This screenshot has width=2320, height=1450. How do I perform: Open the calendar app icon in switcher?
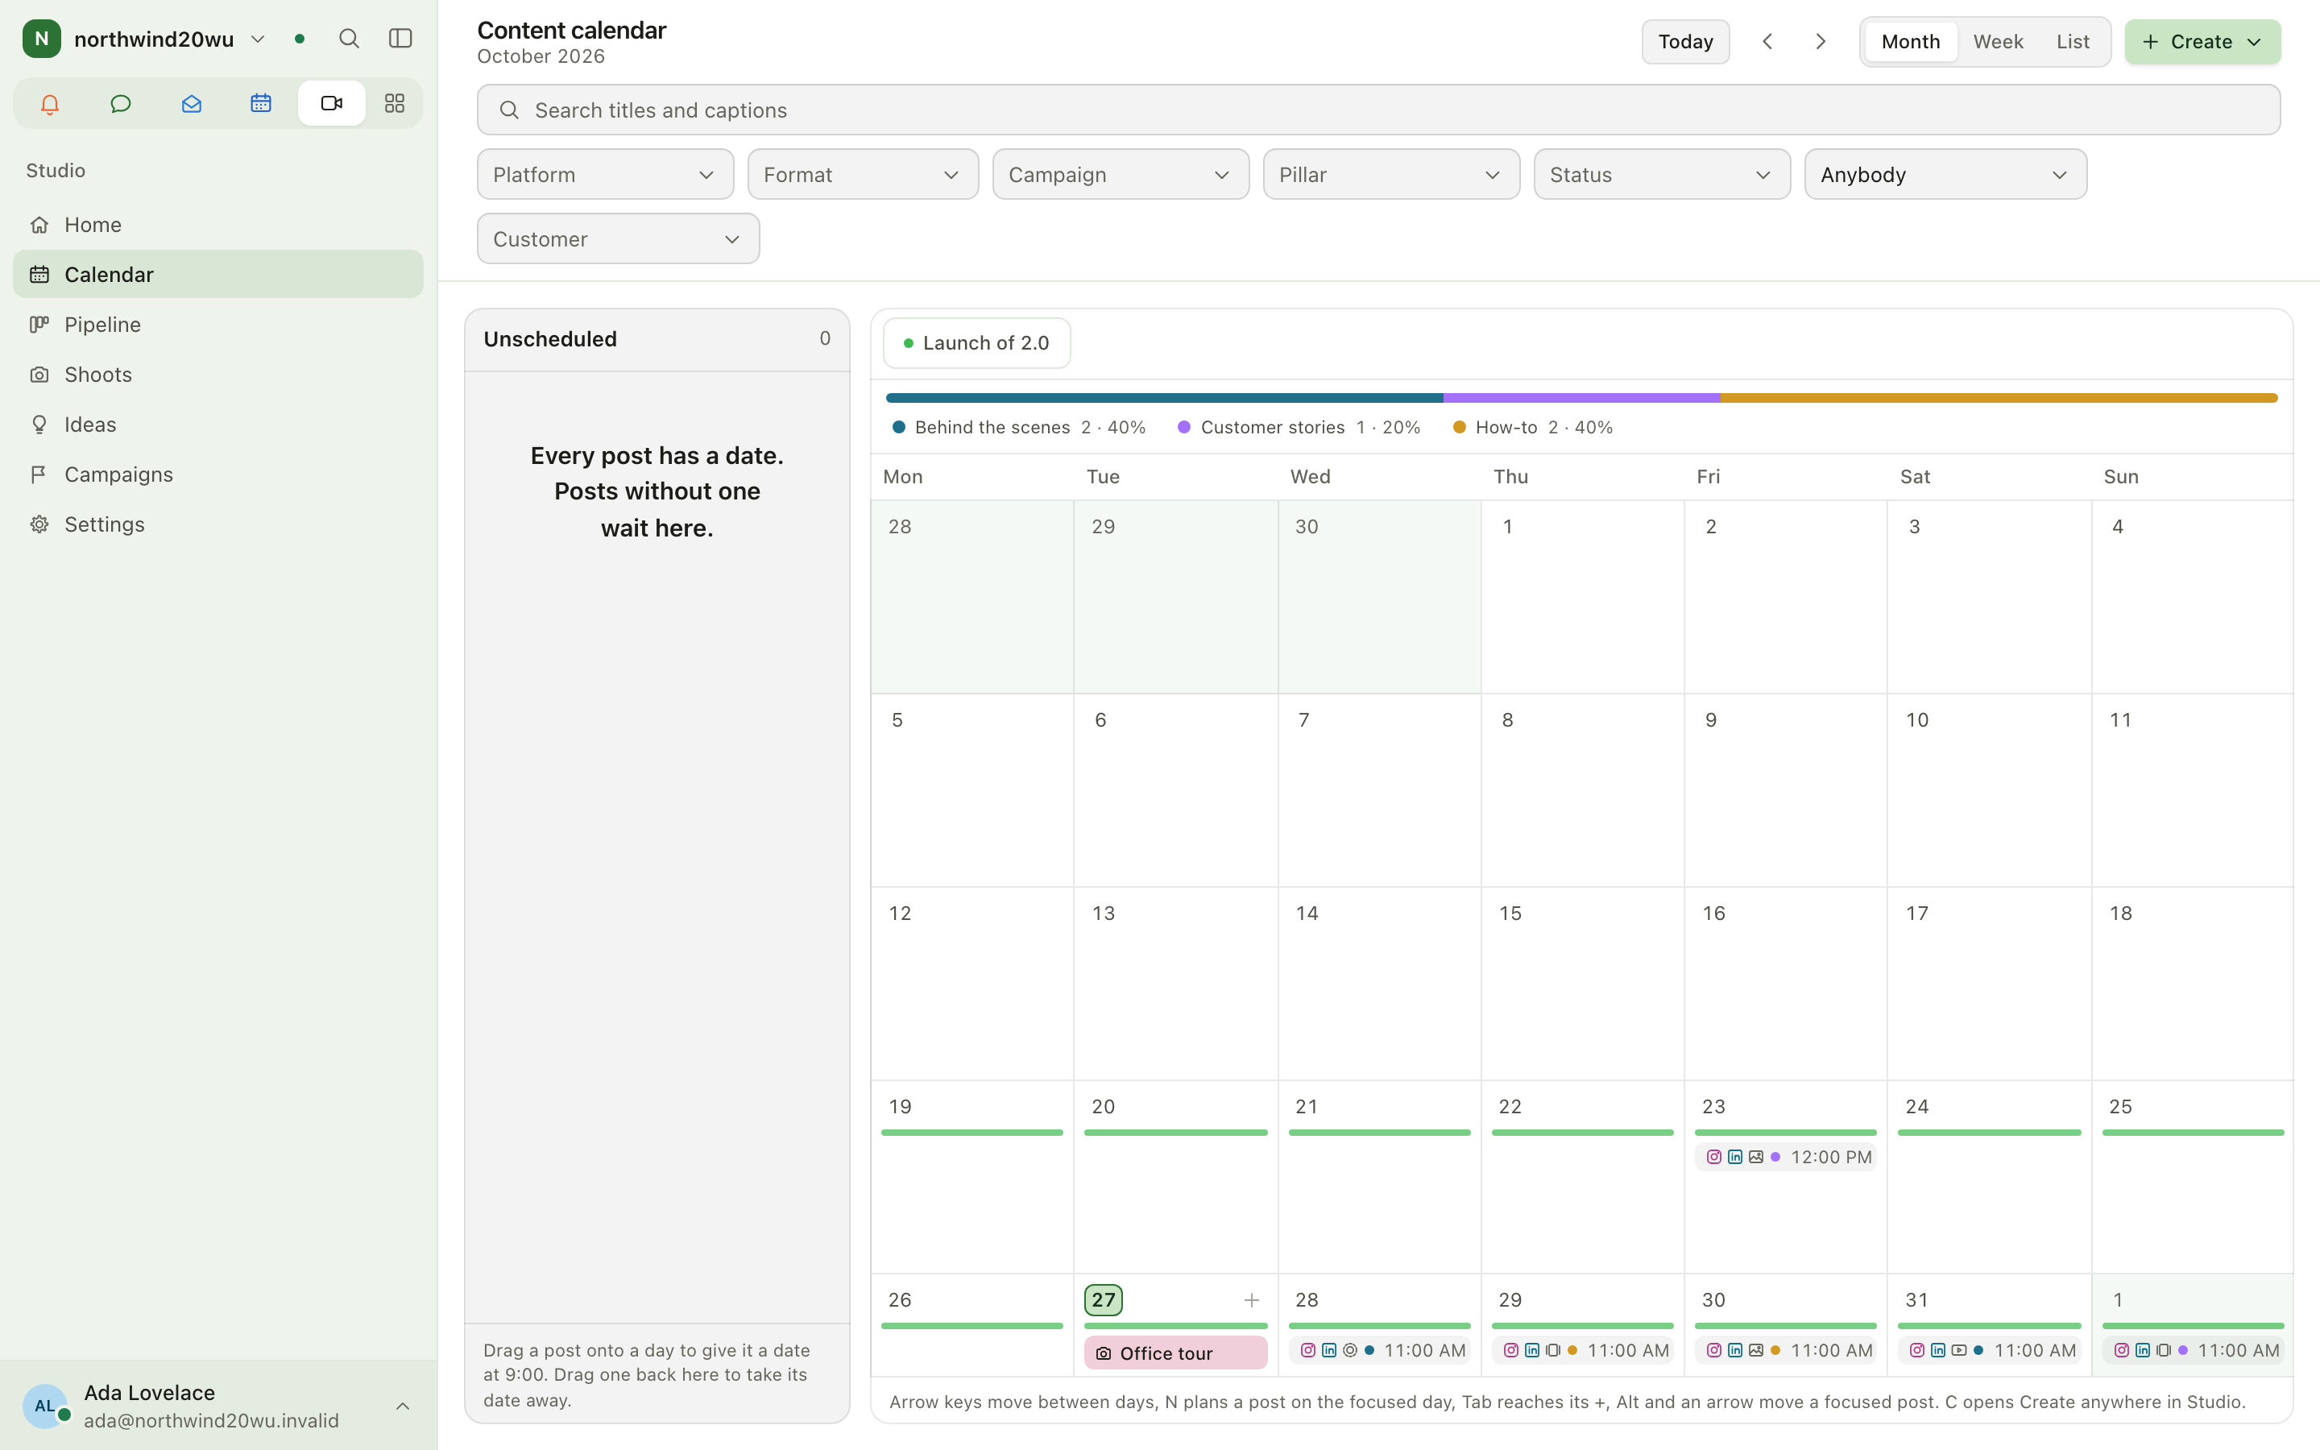point(261,104)
